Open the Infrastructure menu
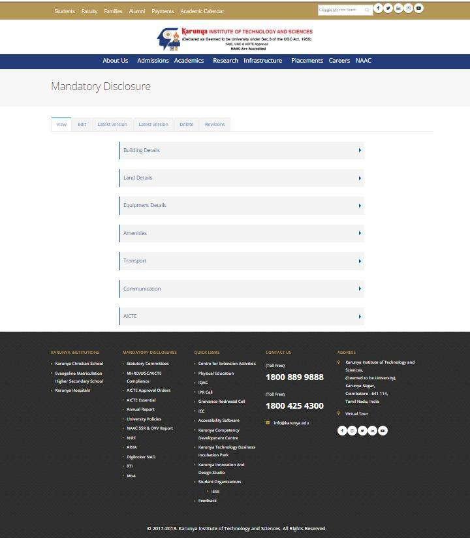The width and height of the screenshot is (470, 538). pos(263,60)
